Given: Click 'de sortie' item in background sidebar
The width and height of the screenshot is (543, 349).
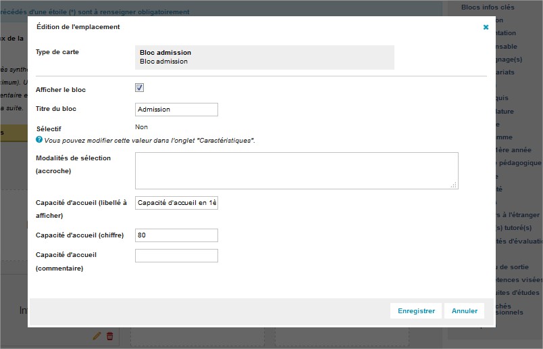Looking at the screenshot, I should click(x=513, y=266).
